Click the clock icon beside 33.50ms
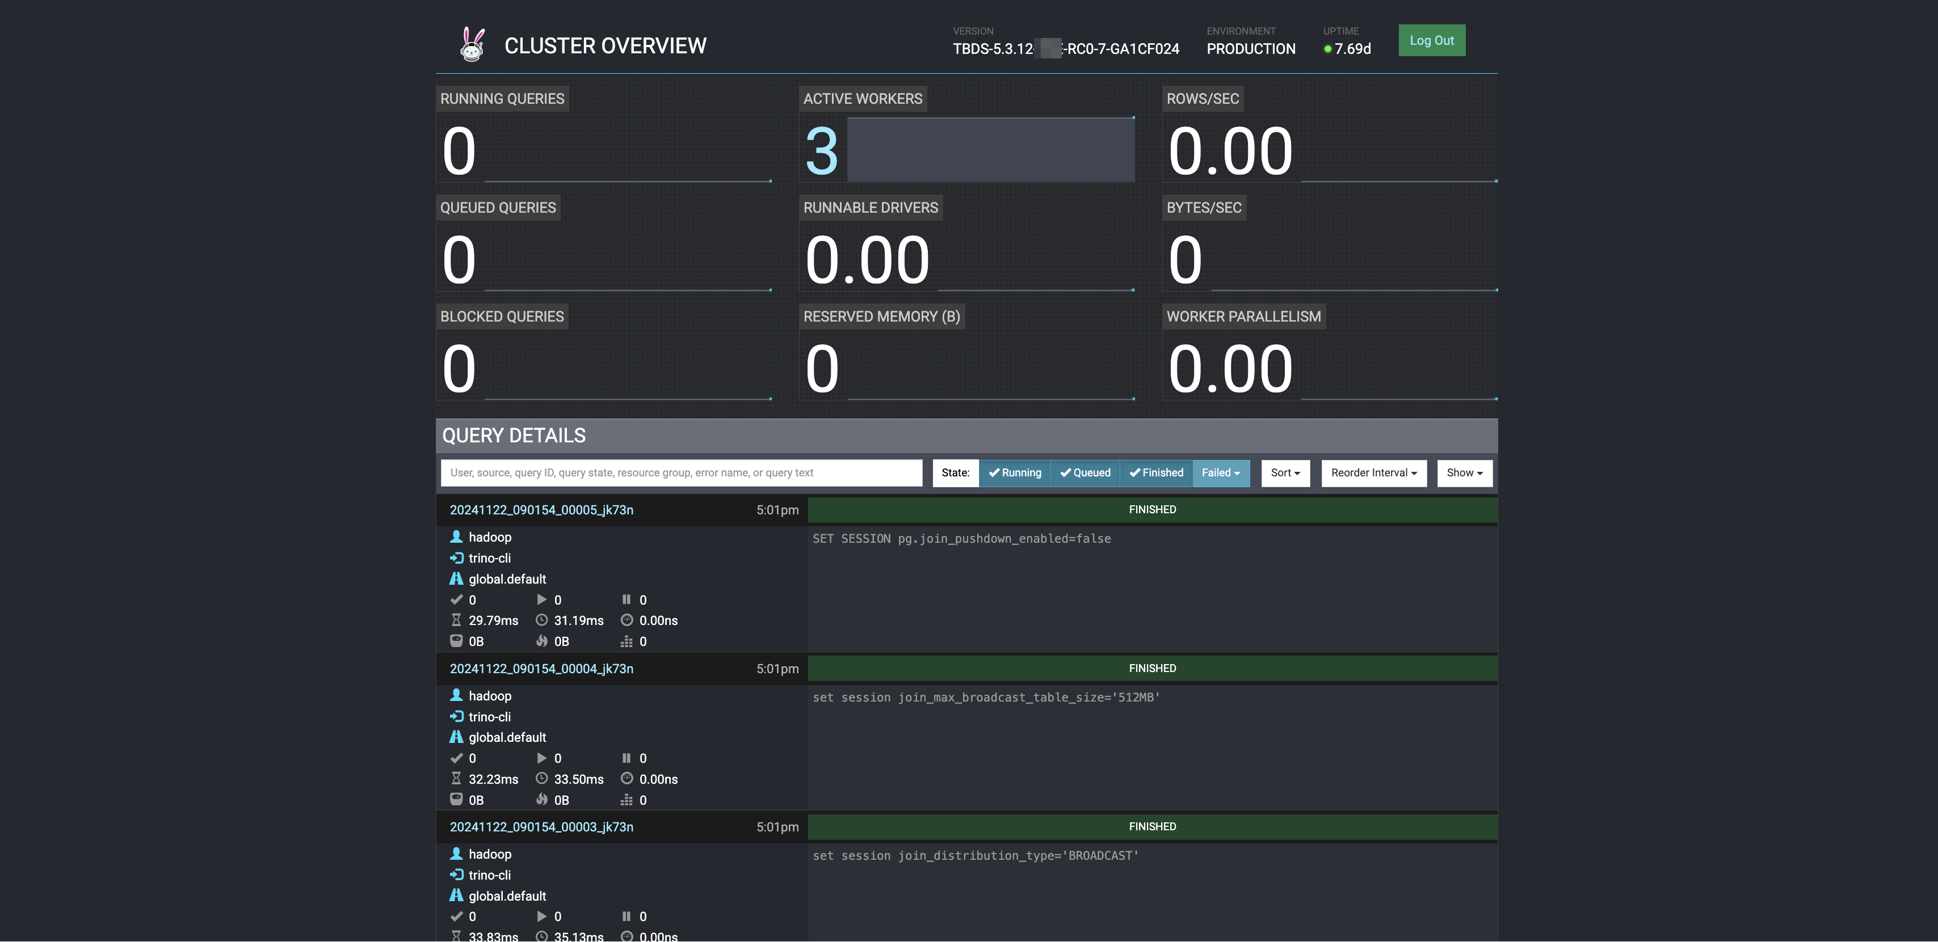This screenshot has height=942, width=1938. tap(541, 779)
